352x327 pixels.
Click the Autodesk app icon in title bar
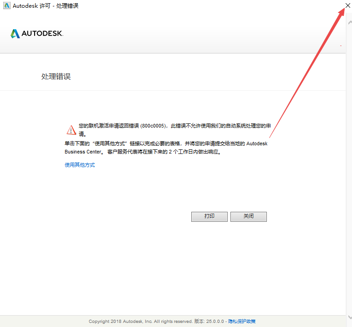pyautogui.click(x=6, y=5)
